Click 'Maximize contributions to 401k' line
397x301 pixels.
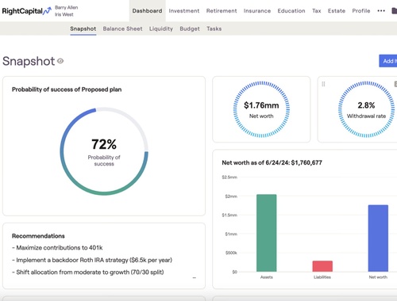(57, 248)
